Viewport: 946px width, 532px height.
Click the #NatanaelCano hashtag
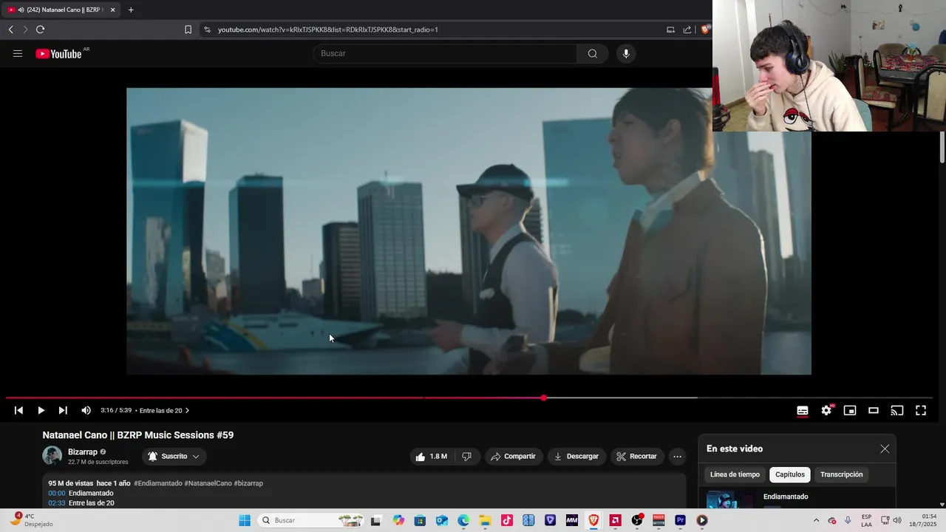[x=208, y=483]
